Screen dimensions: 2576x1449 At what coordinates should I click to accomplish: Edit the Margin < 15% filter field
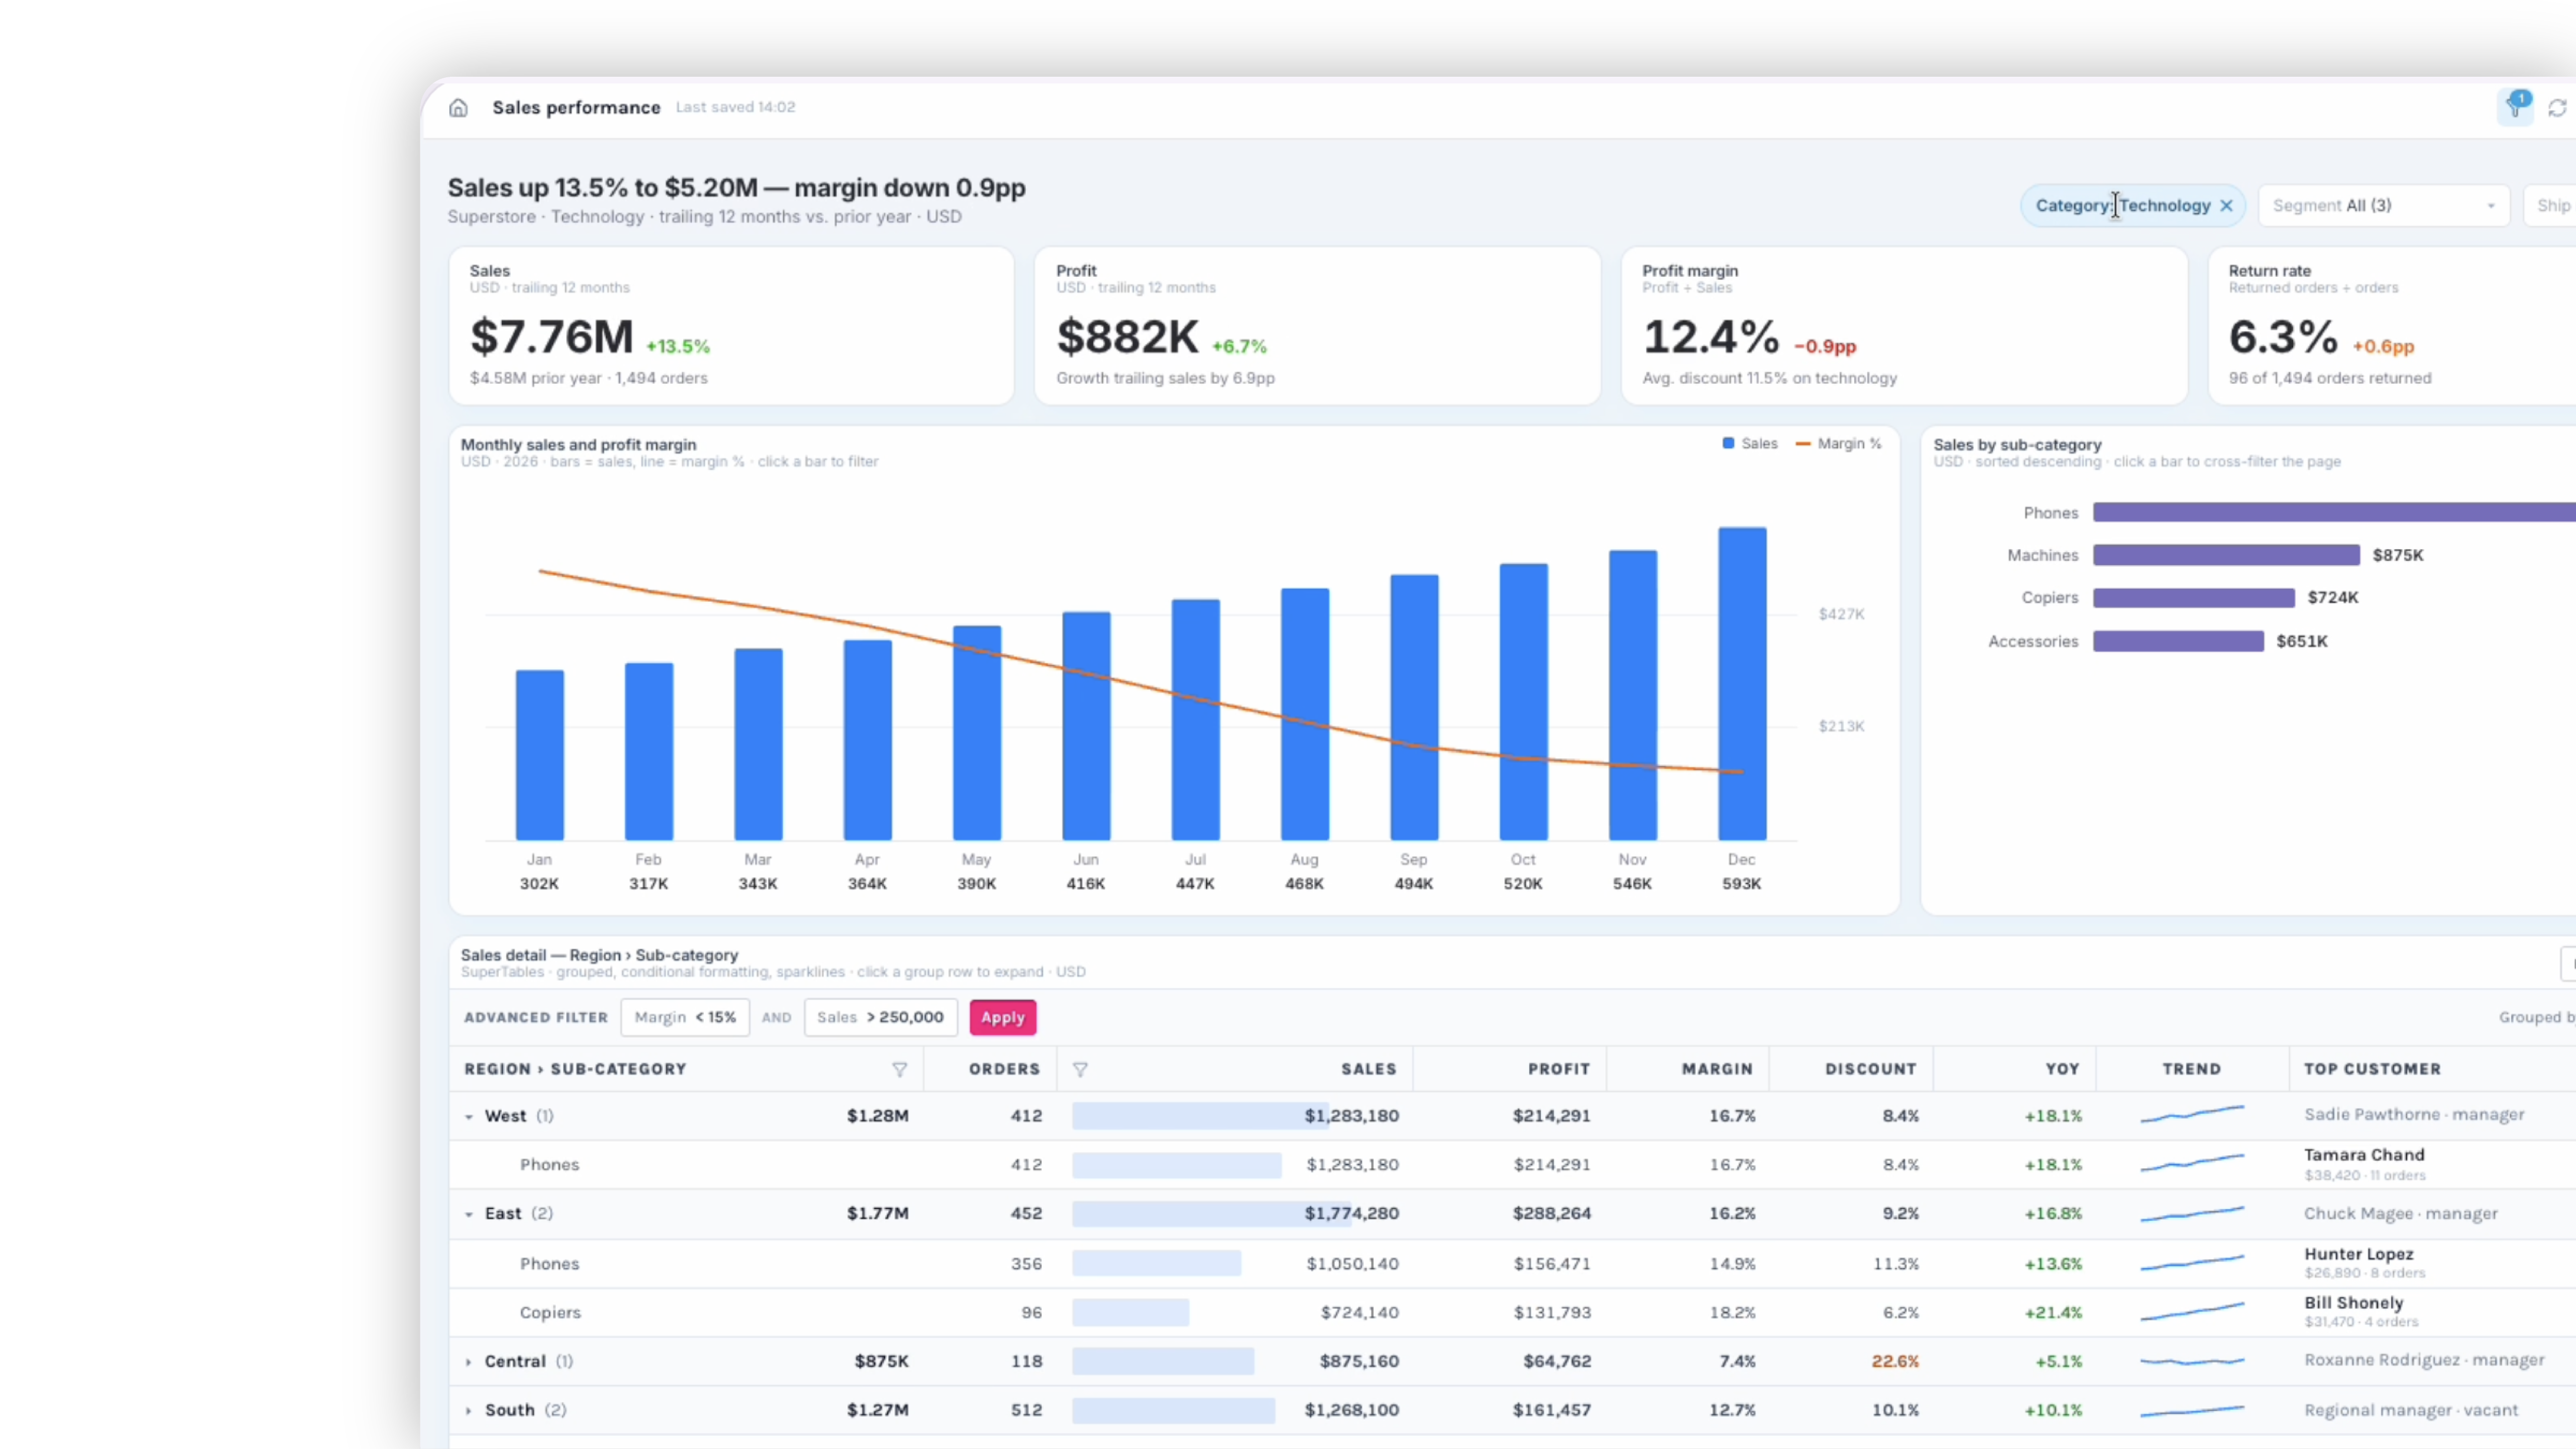click(x=685, y=1018)
